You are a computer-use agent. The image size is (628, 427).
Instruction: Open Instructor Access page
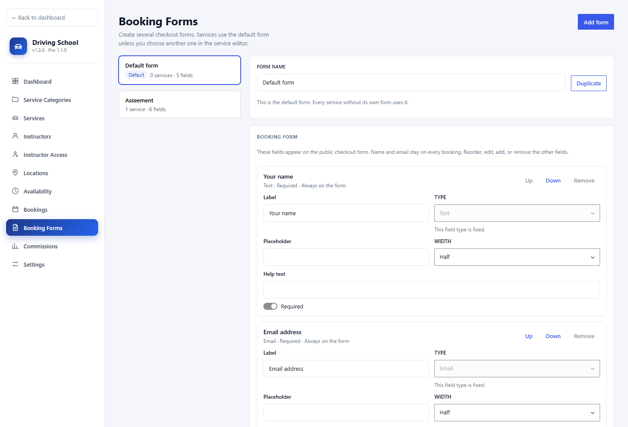pyautogui.click(x=52, y=155)
